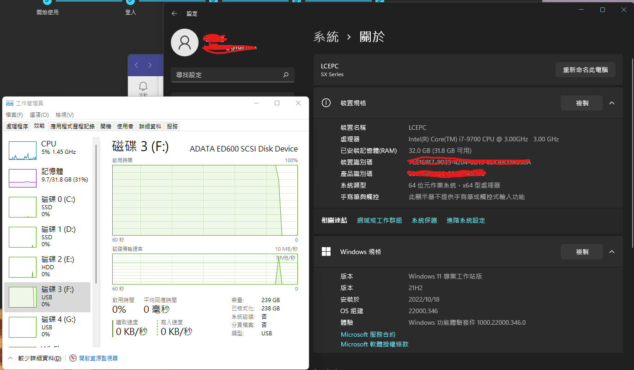Click the back chevron in purple background window

click(x=137, y=66)
